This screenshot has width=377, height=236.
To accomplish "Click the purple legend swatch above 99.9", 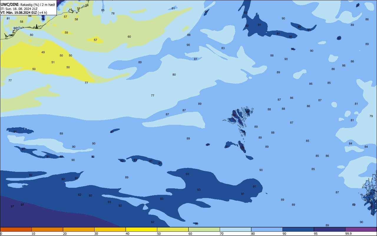I will click(x=361, y=229).
